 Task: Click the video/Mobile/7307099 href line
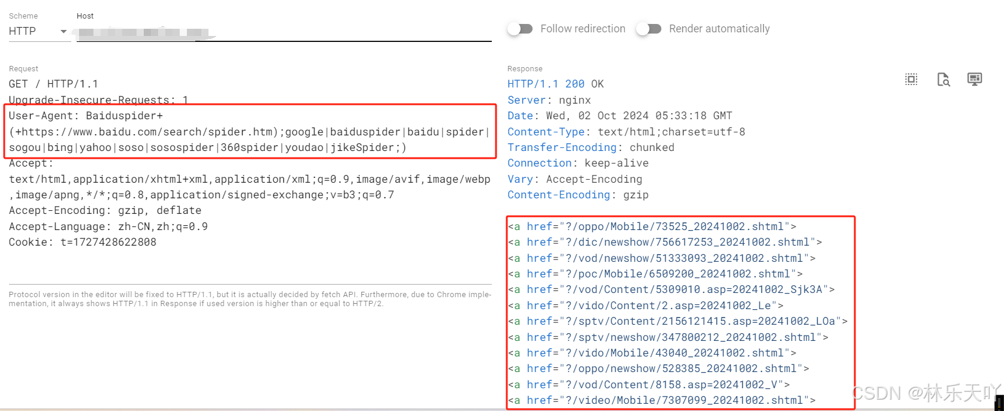[x=661, y=400]
